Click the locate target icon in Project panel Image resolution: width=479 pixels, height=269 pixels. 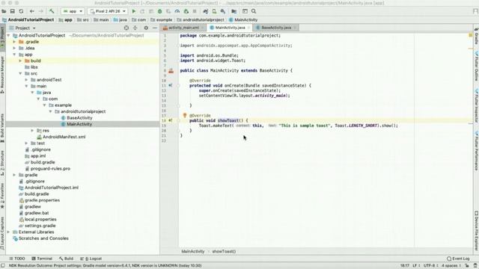[126, 28]
